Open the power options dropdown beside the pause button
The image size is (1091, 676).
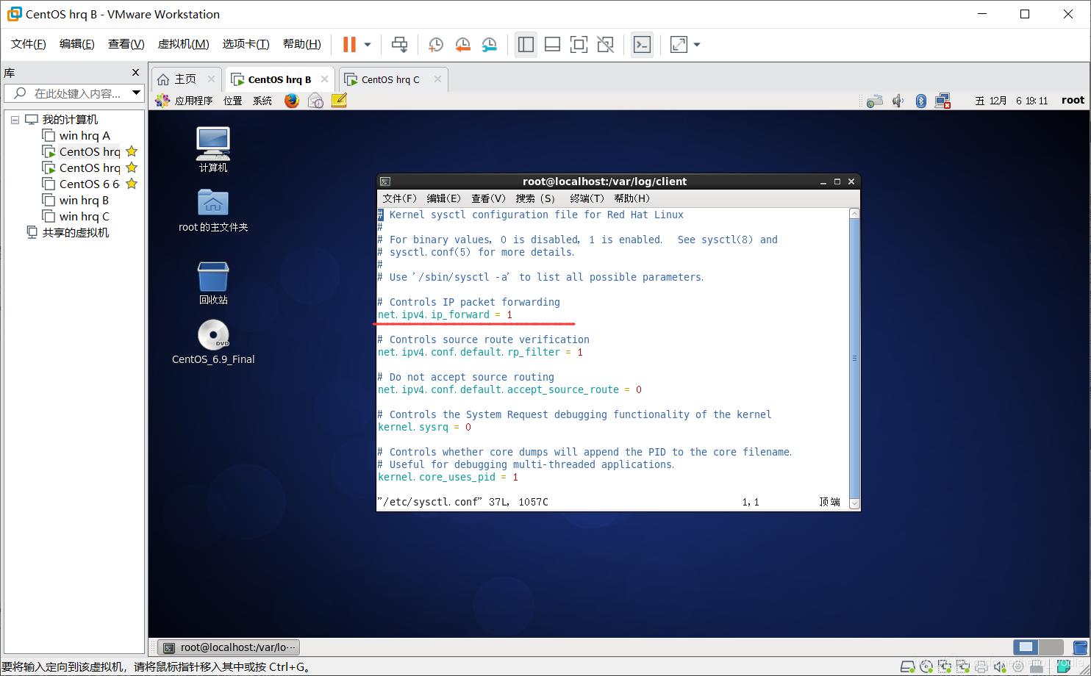click(368, 45)
